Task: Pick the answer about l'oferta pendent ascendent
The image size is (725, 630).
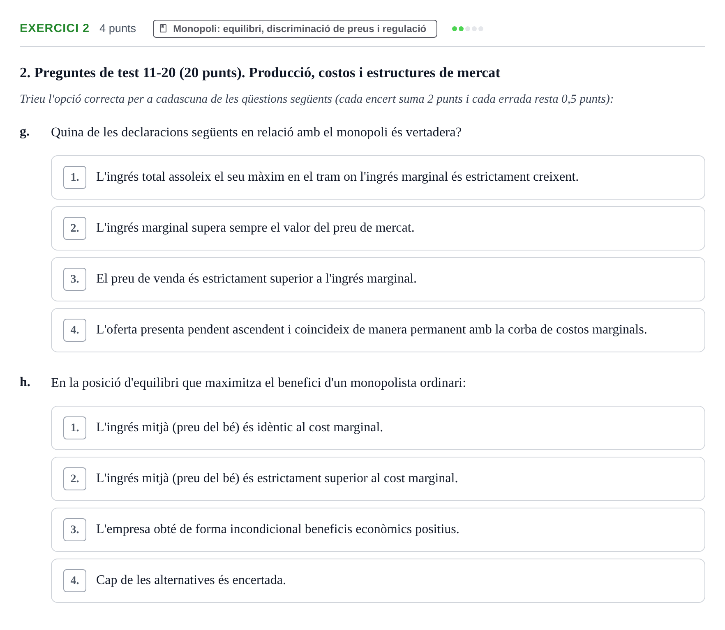Action: click(378, 330)
